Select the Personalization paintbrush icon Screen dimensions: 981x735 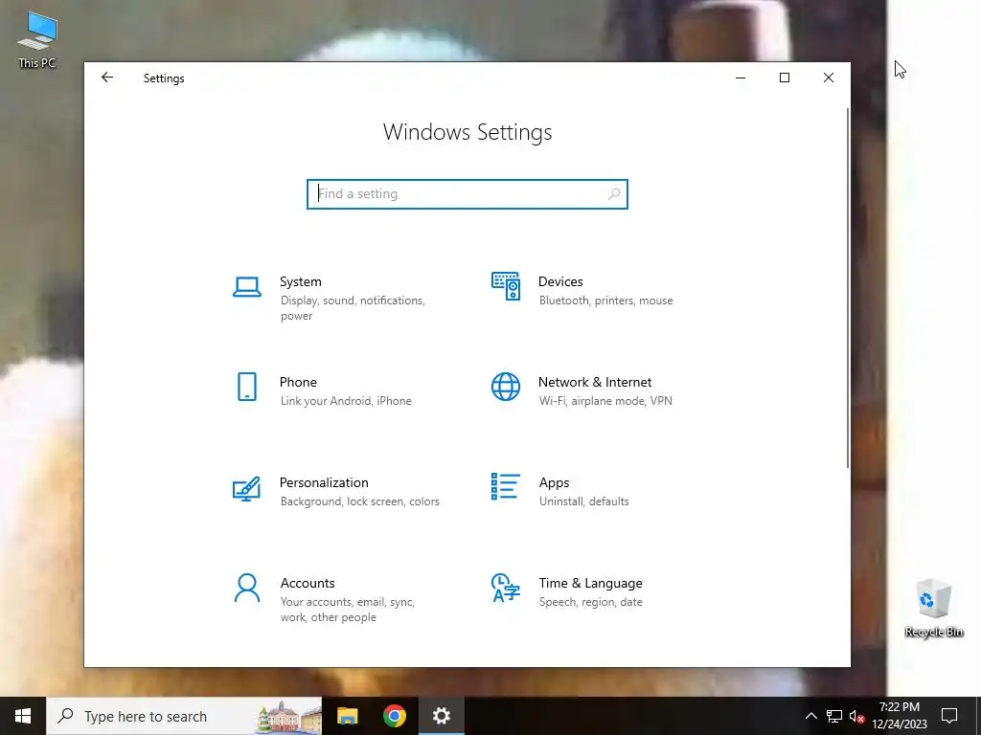tap(246, 489)
